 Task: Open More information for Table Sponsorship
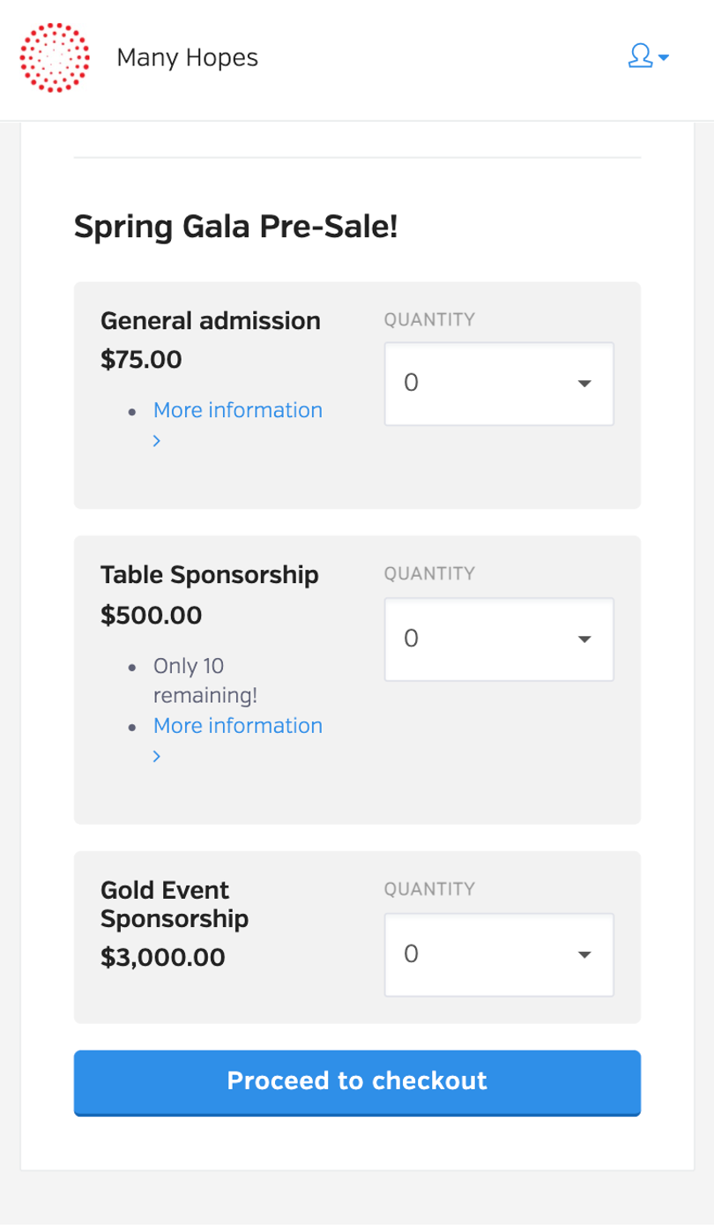click(x=238, y=726)
